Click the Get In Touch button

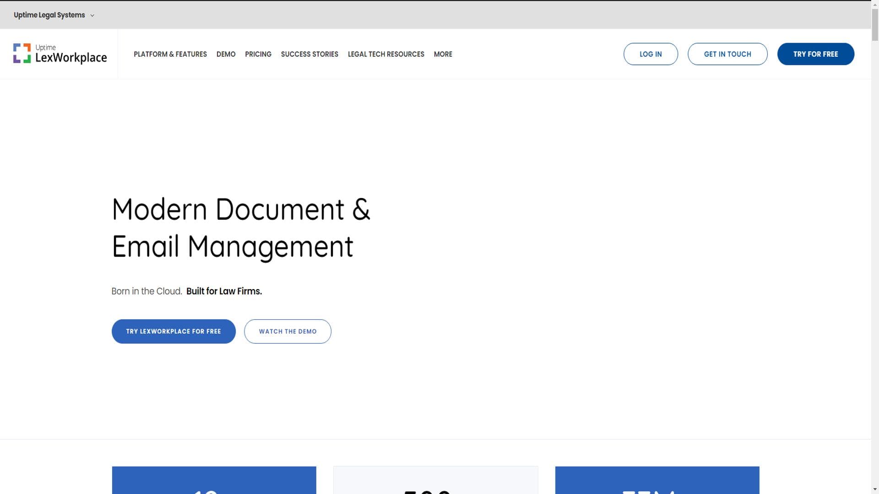click(x=727, y=54)
